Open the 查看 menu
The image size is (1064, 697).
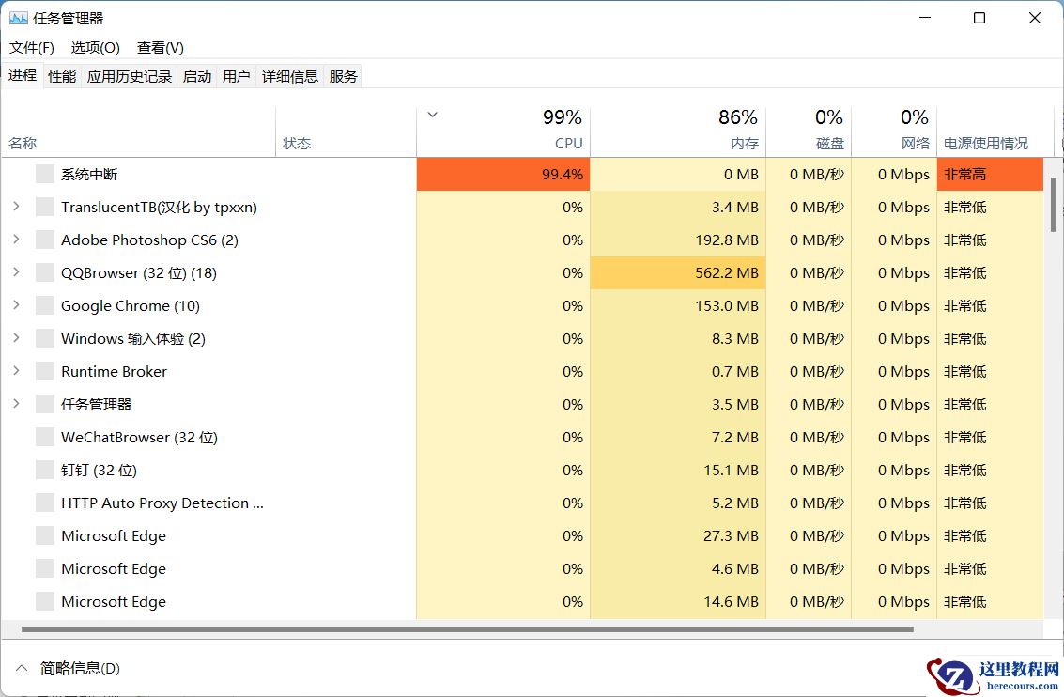160,47
